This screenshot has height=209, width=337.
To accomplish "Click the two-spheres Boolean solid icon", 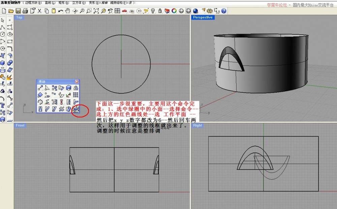I will click(10, 63).
